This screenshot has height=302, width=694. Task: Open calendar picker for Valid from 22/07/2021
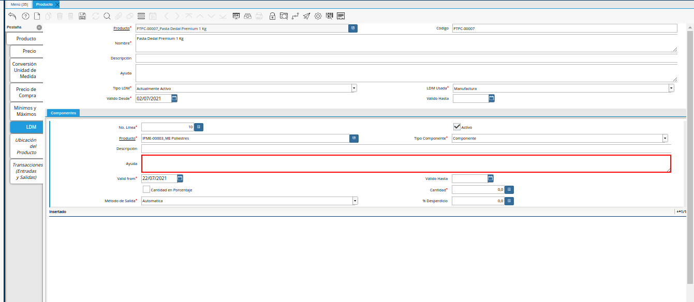pyautogui.click(x=180, y=178)
